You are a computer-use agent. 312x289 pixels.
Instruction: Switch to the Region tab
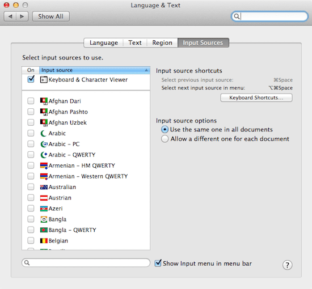click(162, 42)
